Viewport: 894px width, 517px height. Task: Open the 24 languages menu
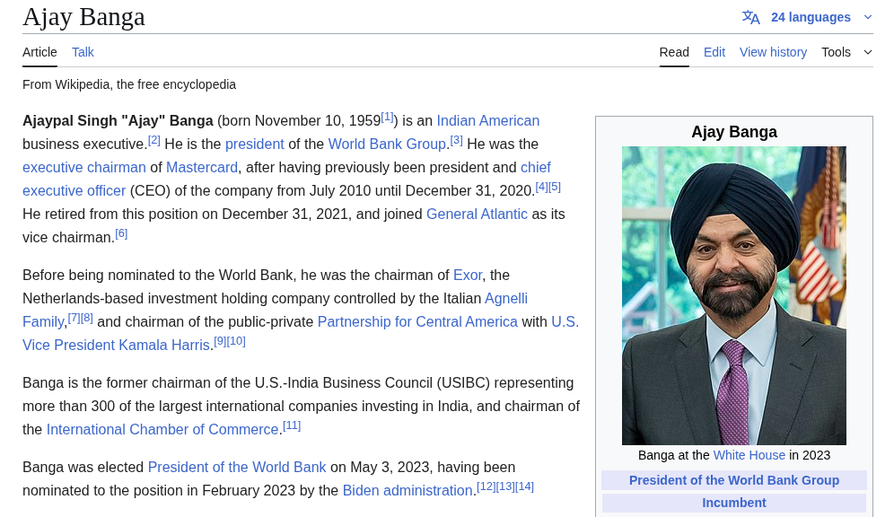click(x=811, y=17)
